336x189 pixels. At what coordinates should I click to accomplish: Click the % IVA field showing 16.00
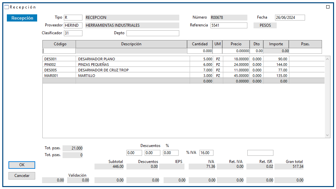206,153
